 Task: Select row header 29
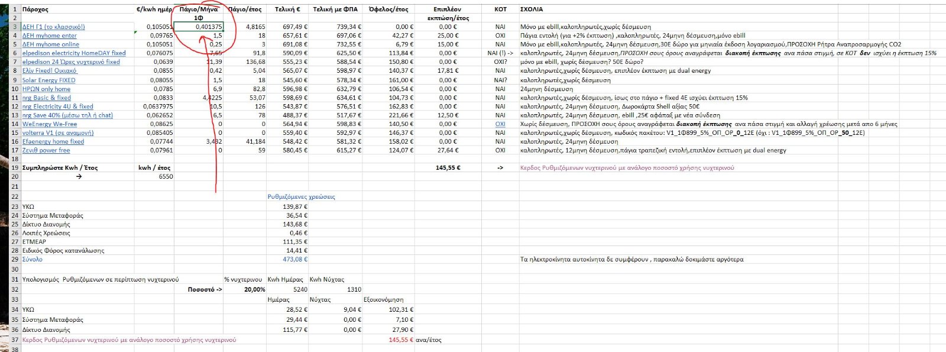click(15, 260)
